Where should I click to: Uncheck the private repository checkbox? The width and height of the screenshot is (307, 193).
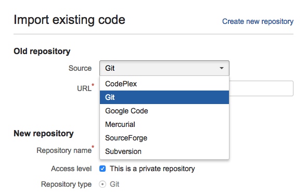click(103, 169)
